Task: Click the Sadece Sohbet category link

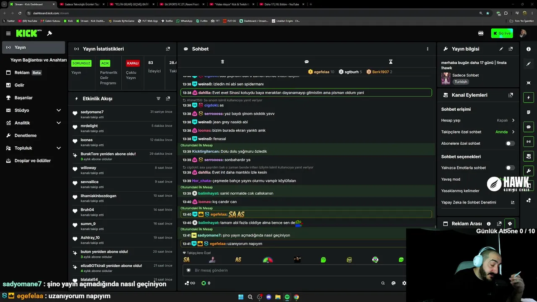Action: [465, 75]
